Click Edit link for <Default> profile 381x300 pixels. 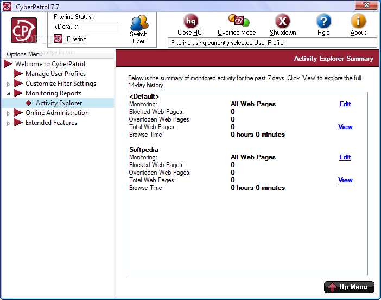point(345,104)
